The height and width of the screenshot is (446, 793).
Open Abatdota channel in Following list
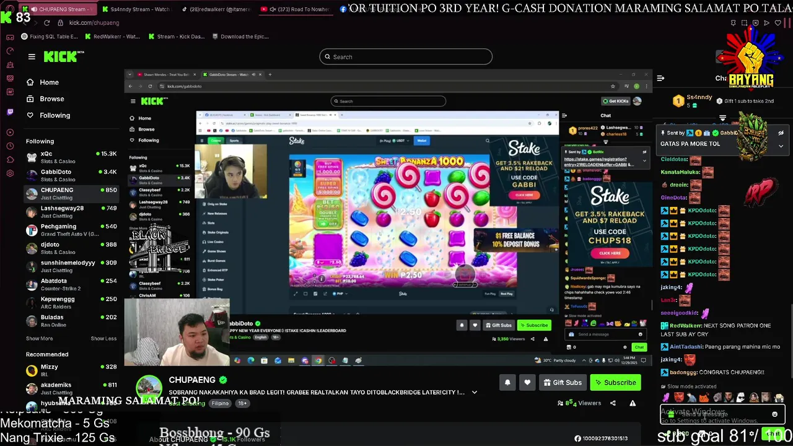click(71, 284)
